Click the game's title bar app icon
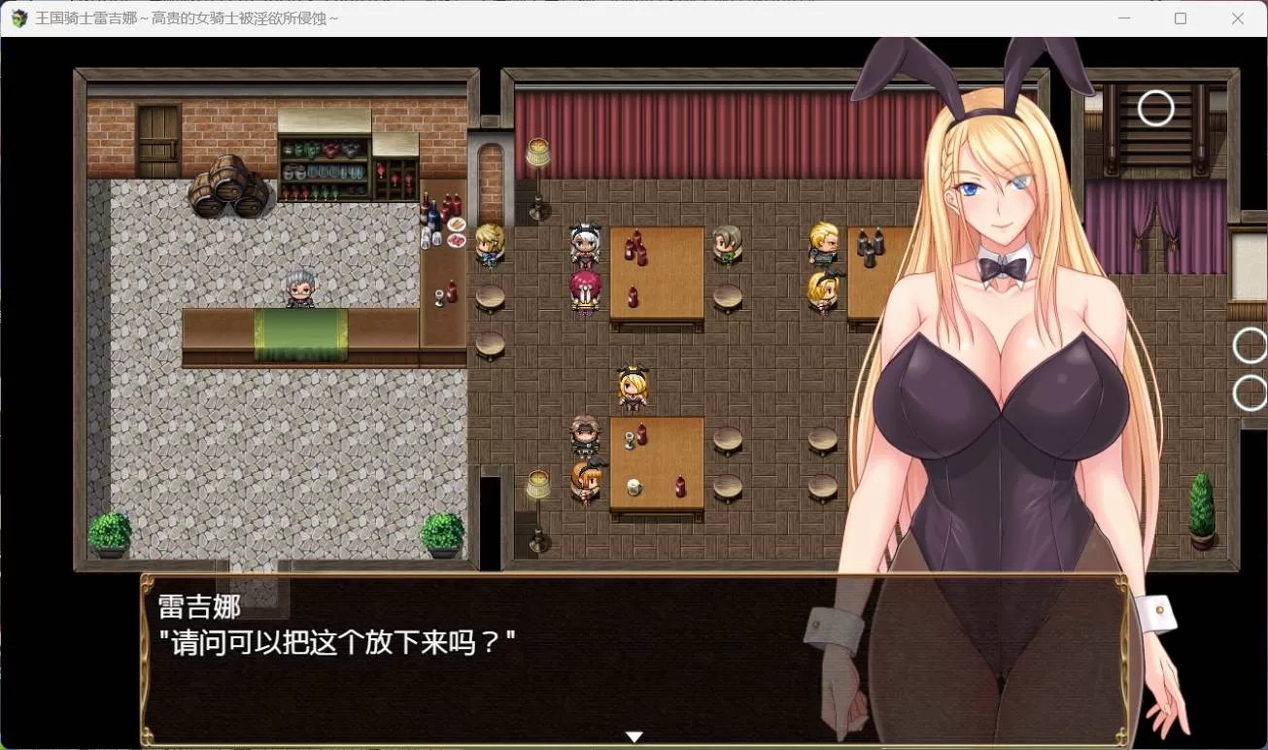The image size is (1268, 750). pyautogui.click(x=18, y=18)
